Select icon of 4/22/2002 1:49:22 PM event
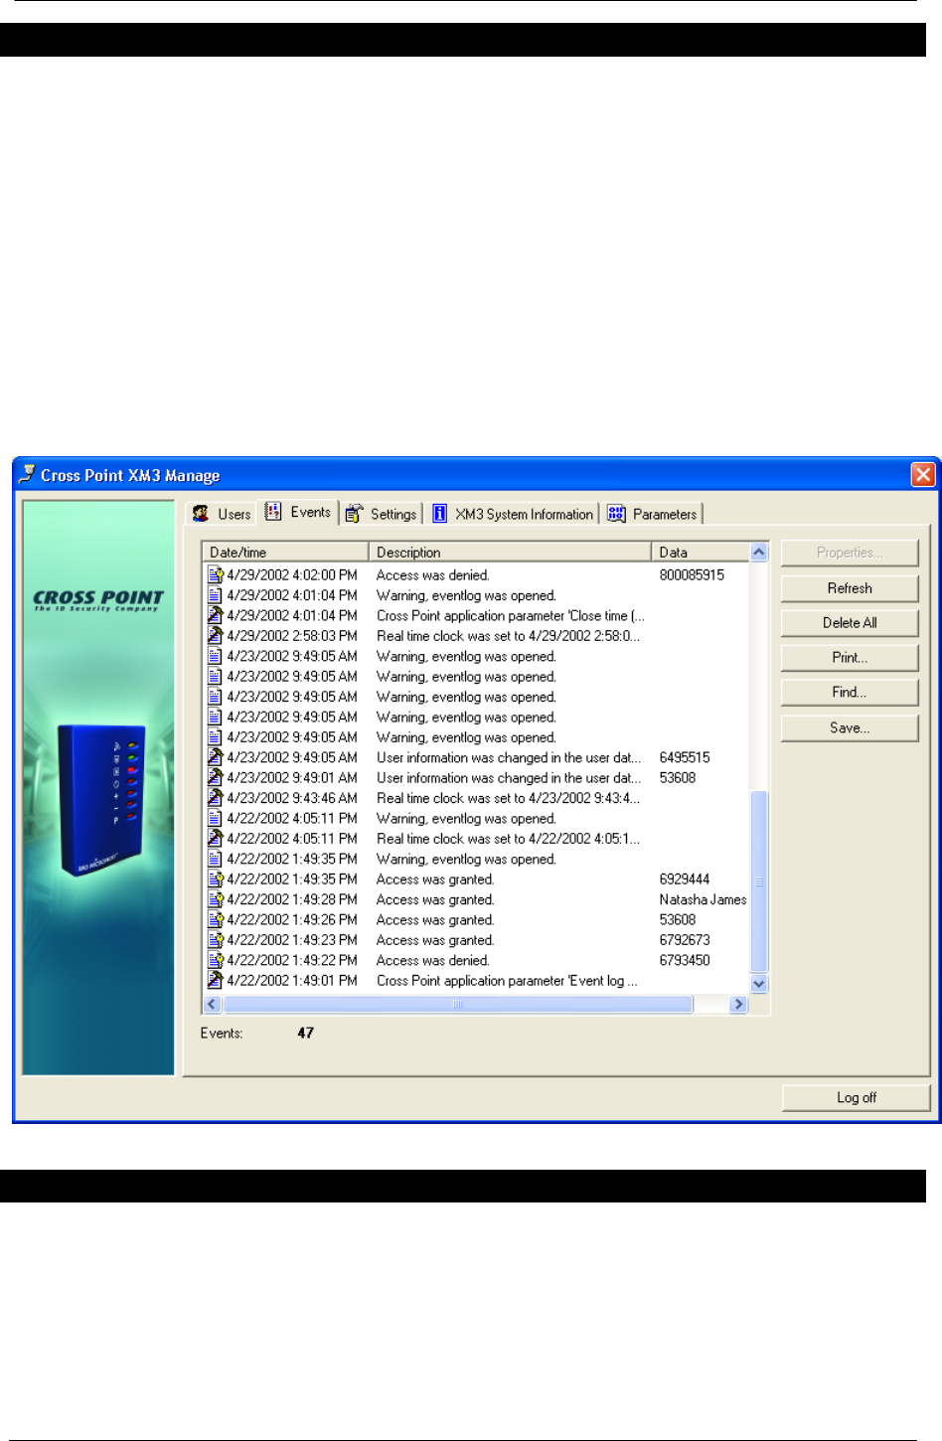 tap(215, 961)
